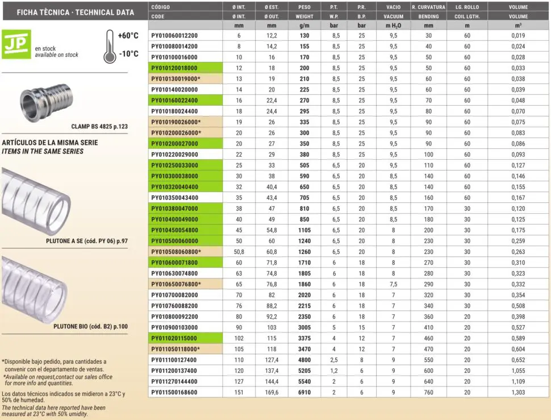The width and height of the screenshot is (551, 420).
Task: Click the last row code PY011500168600
Action: pos(174,392)
